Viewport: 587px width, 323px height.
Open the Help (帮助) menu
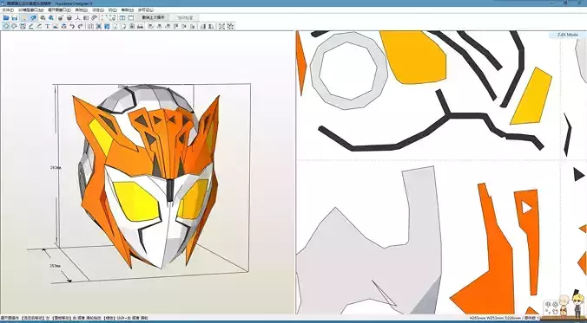click(x=128, y=10)
